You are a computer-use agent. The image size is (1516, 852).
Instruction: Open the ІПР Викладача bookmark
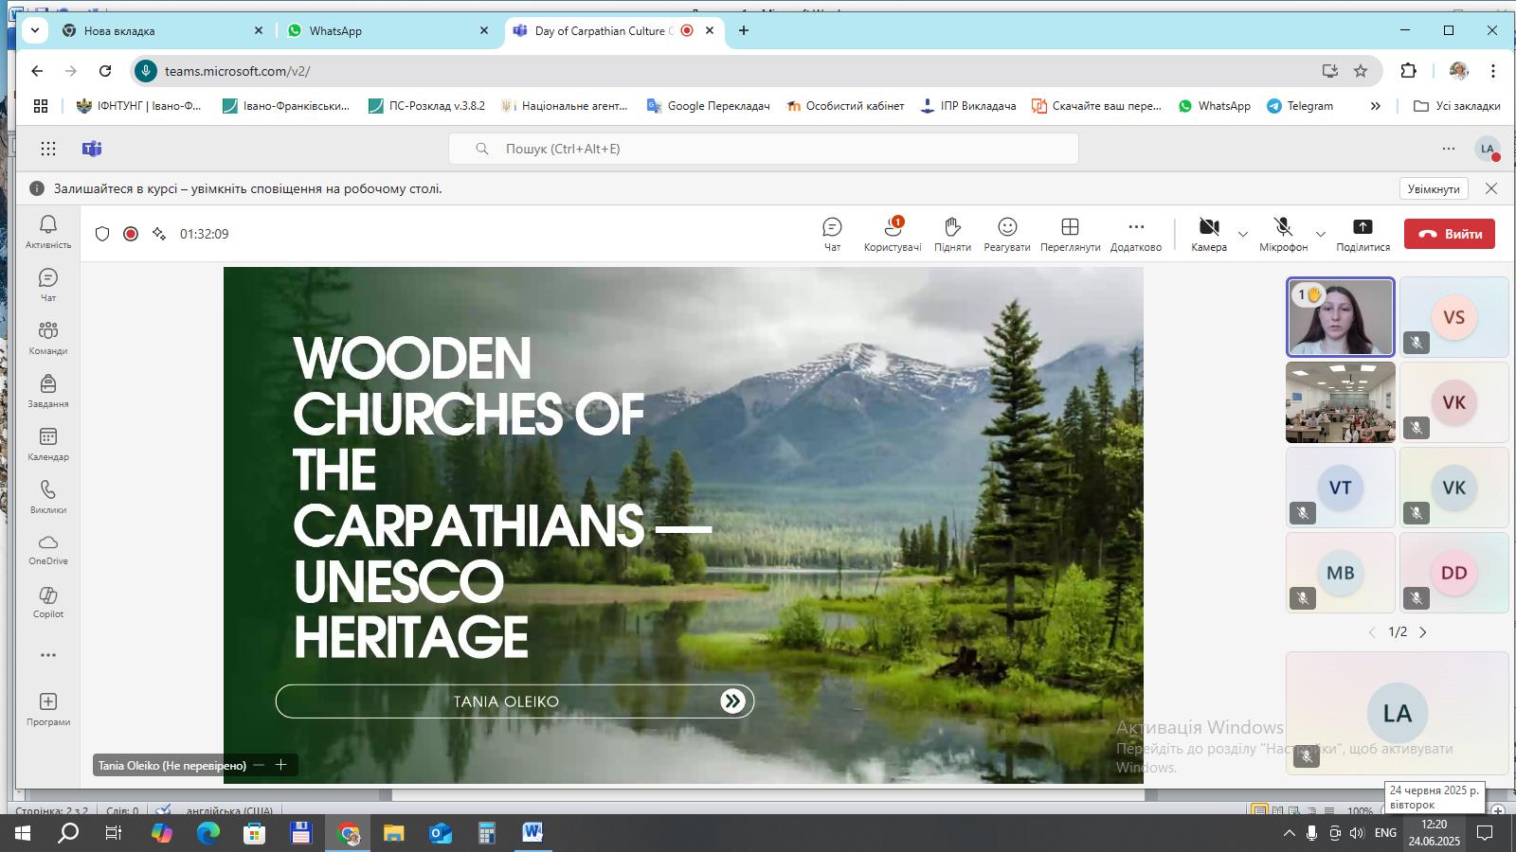pyautogui.click(x=967, y=106)
